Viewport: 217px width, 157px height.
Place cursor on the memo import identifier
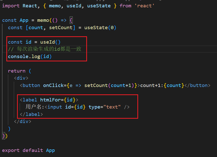tap(55, 6)
